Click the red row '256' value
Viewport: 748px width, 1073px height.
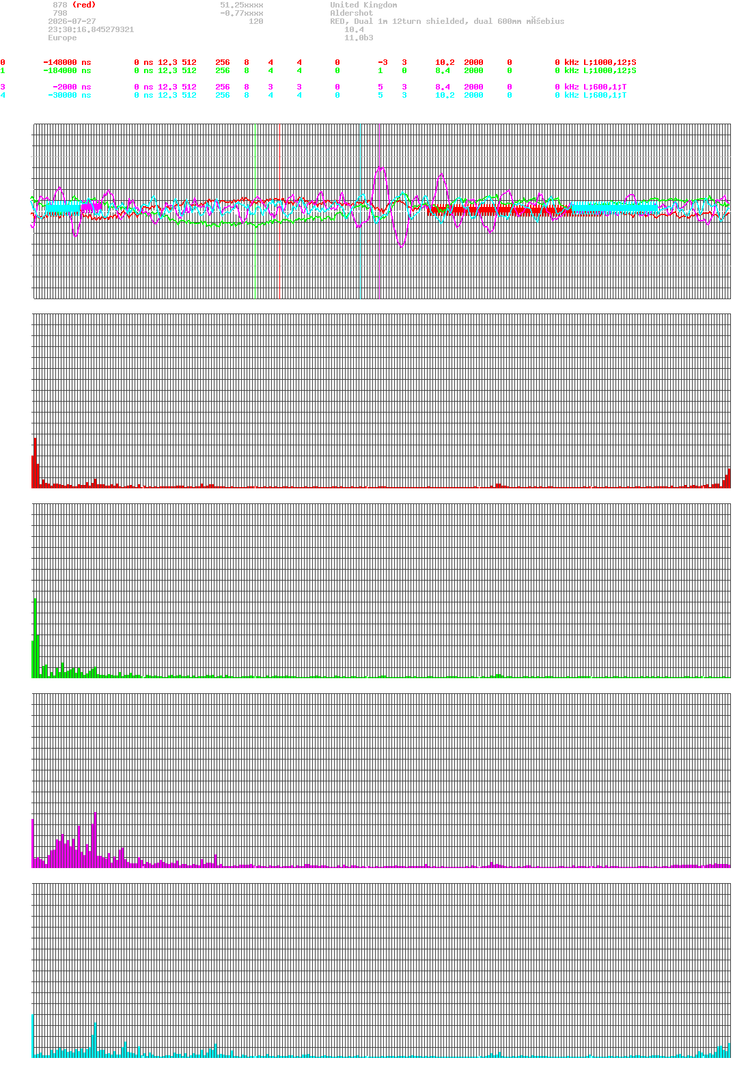223,62
